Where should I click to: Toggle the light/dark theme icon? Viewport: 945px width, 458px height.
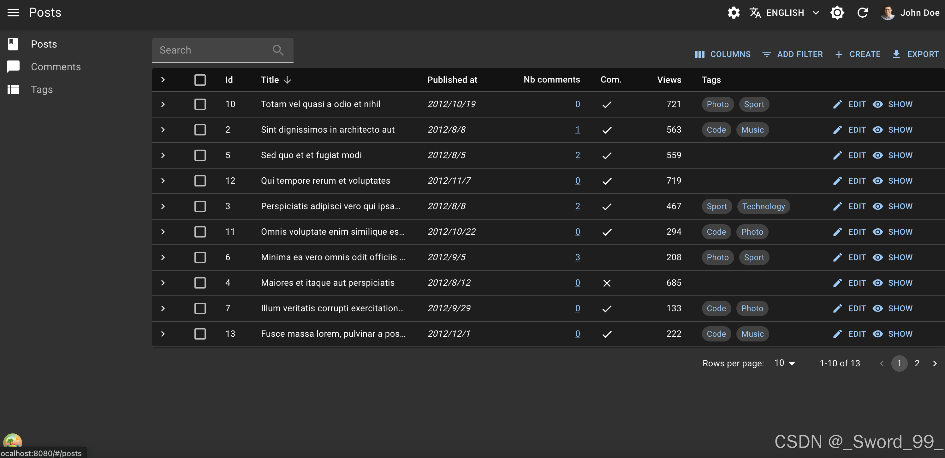click(837, 13)
